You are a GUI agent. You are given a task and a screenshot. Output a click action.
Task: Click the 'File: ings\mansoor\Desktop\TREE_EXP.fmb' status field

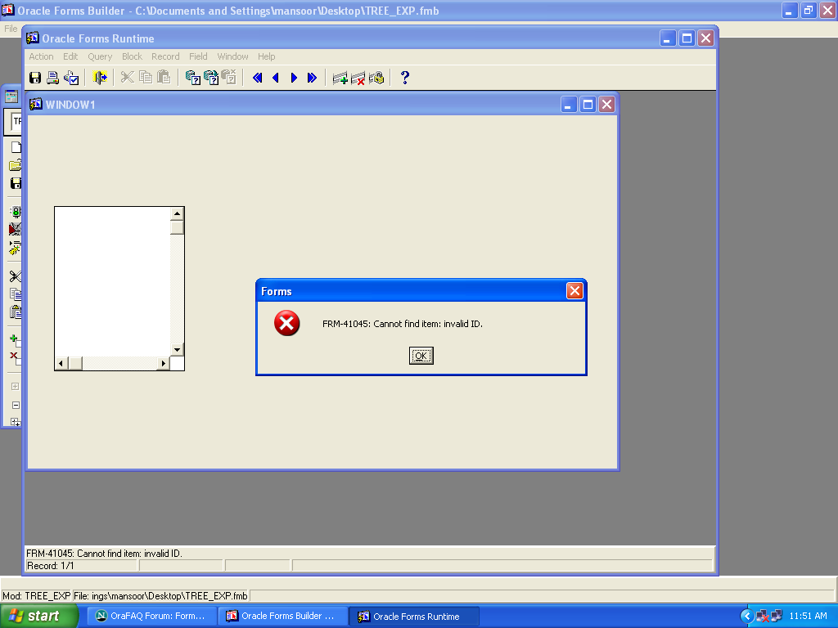(160, 596)
